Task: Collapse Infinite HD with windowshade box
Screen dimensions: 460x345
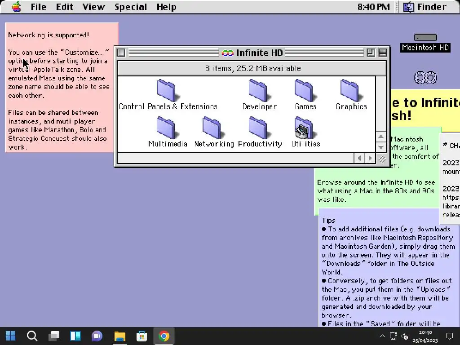Action: (x=383, y=53)
